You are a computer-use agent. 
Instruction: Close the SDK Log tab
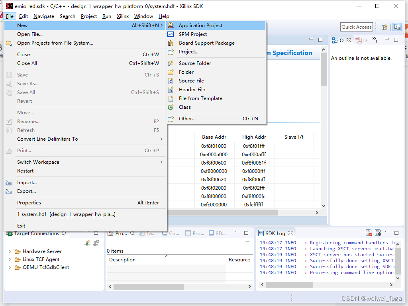click(x=290, y=233)
